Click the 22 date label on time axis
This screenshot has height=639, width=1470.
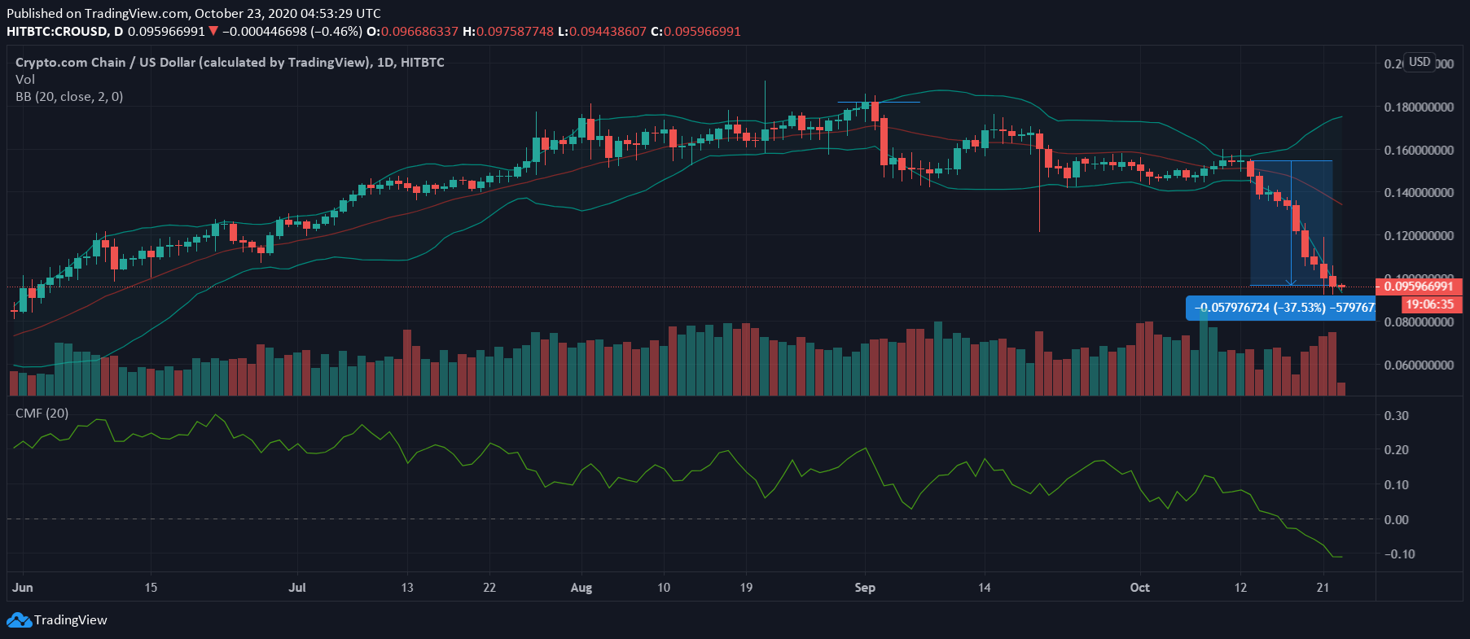click(489, 588)
